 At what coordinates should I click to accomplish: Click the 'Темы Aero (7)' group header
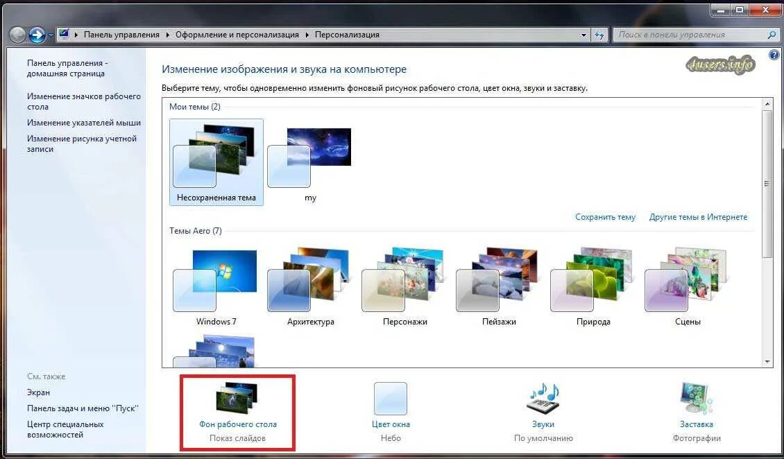(195, 232)
